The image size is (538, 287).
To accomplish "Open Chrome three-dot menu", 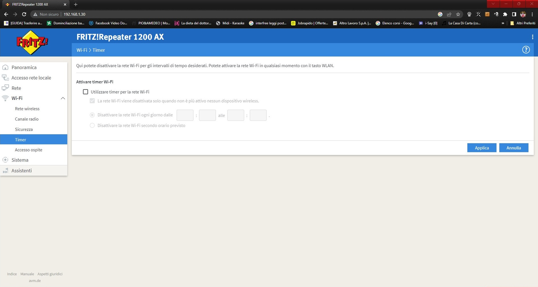I will [532, 14].
